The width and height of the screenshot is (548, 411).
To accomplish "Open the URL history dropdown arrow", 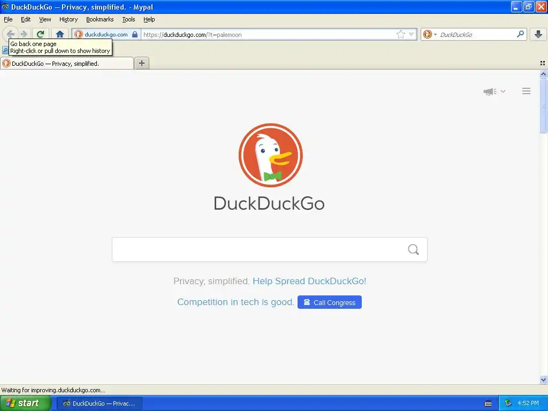I will pos(412,34).
